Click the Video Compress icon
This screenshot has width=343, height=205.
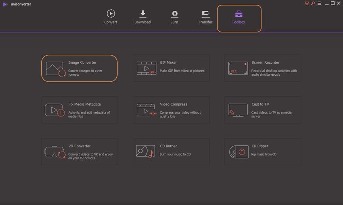tap(146, 110)
